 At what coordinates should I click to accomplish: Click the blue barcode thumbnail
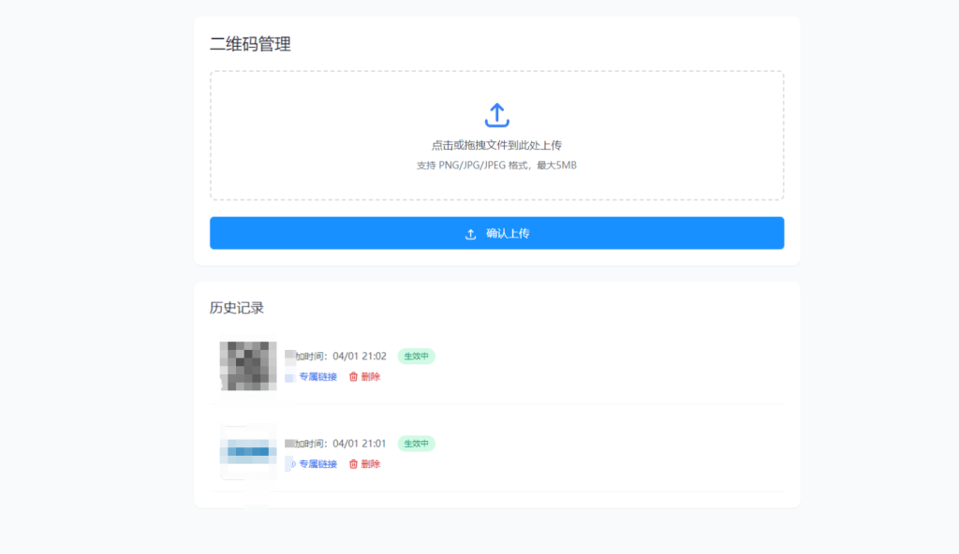click(x=246, y=452)
